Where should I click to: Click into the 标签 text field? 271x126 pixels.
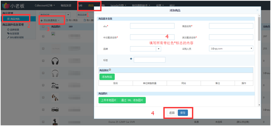point(149,60)
